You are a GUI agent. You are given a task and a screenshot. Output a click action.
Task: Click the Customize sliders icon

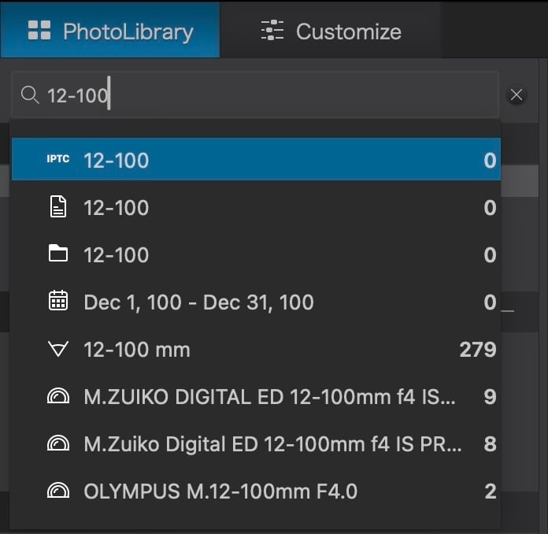[x=272, y=31]
